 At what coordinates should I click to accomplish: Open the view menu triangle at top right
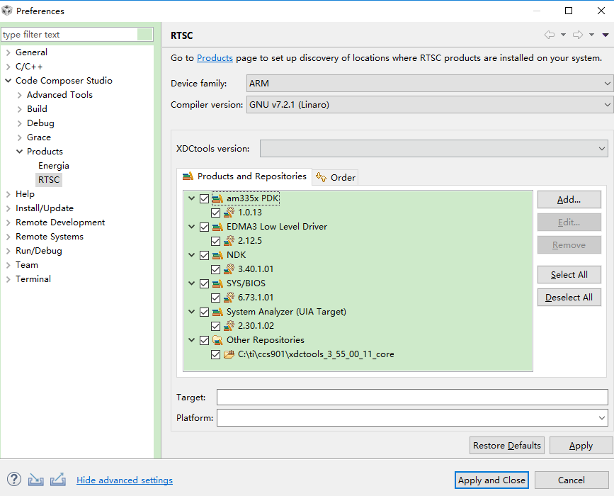coord(606,35)
